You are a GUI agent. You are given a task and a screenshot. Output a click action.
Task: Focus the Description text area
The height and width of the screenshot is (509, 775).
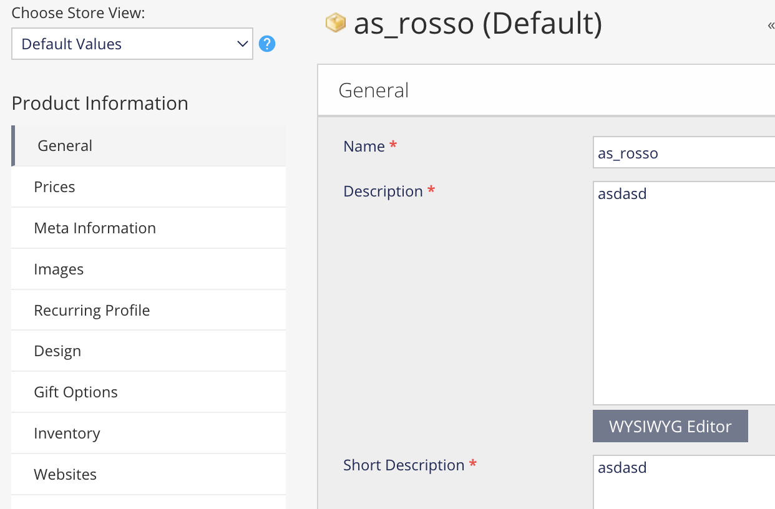click(683, 293)
